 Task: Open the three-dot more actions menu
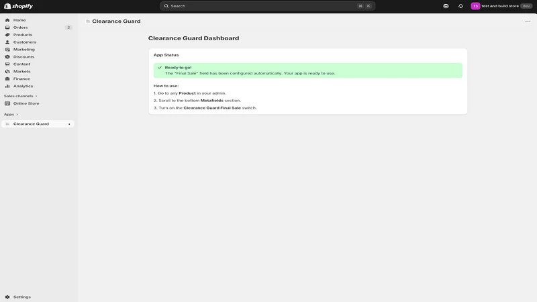528,21
